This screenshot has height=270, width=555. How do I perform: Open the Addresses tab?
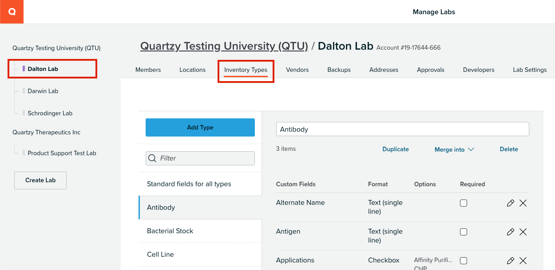point(384,70)
